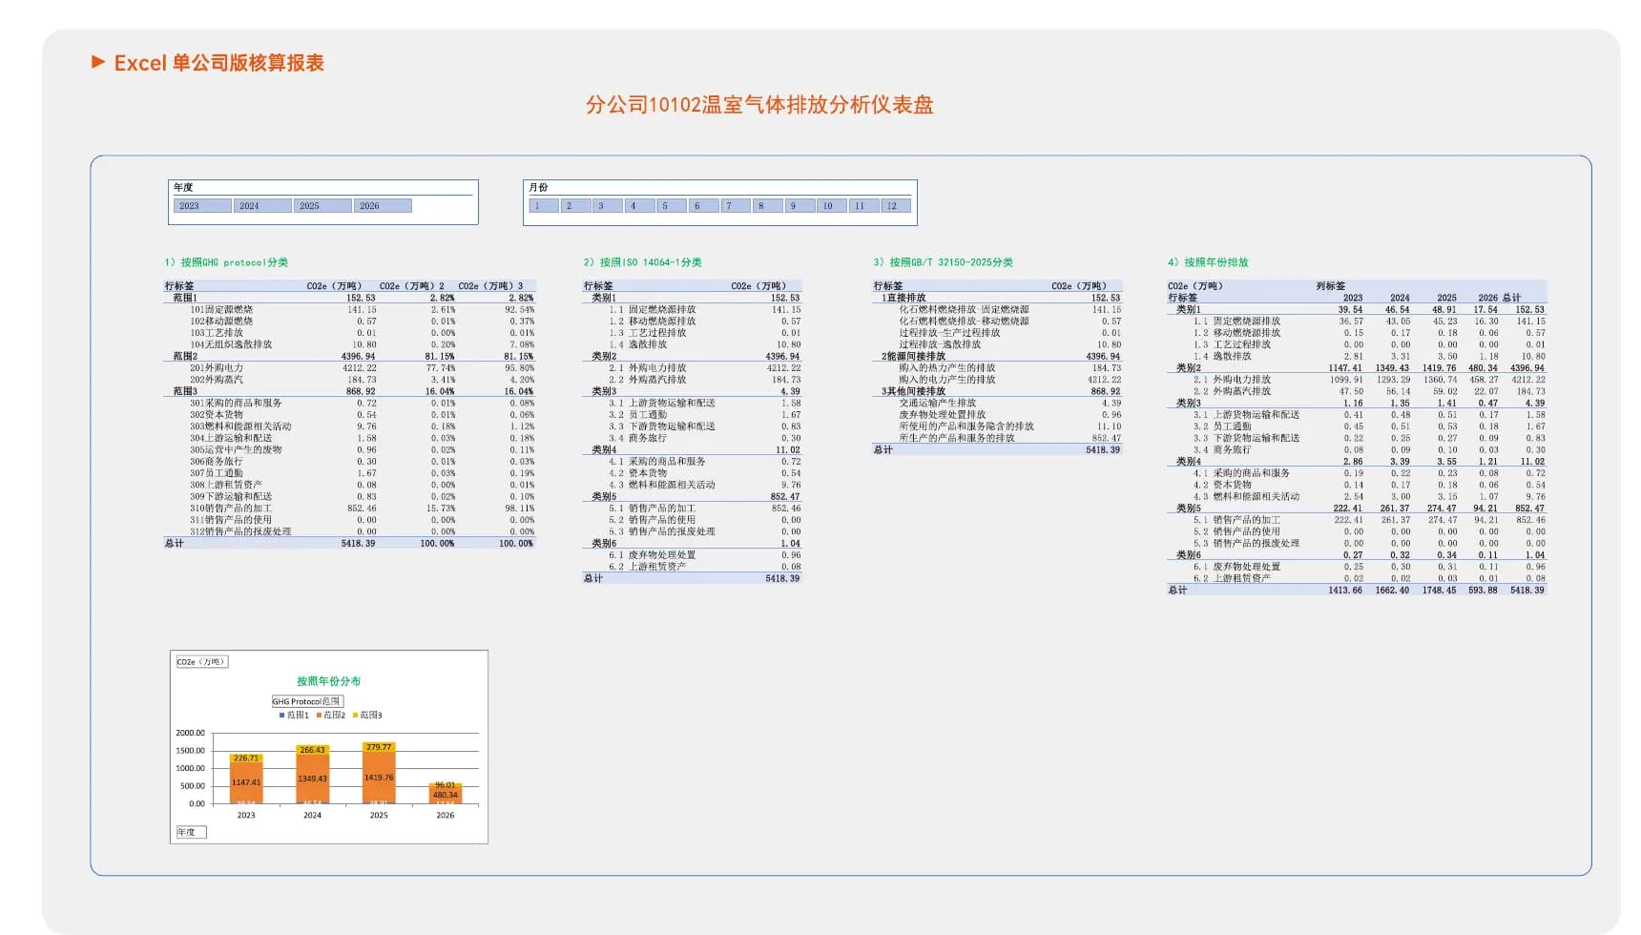Select the 交通运输产生排放 row label

(x=937, y=404)
